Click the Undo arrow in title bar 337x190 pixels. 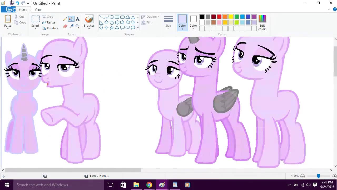click(x=17, y=3)
